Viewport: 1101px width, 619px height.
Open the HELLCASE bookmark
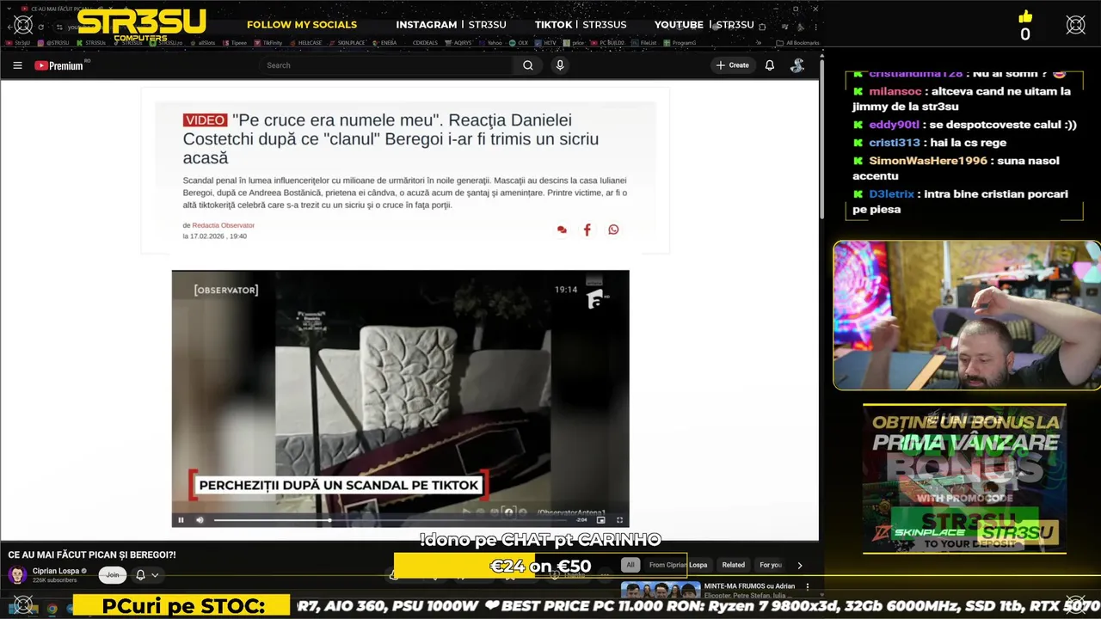[x=308, y=42]
